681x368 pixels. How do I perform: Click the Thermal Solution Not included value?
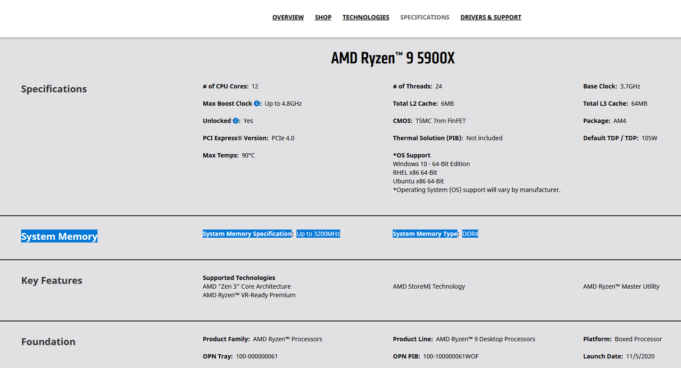coord(484,138)
